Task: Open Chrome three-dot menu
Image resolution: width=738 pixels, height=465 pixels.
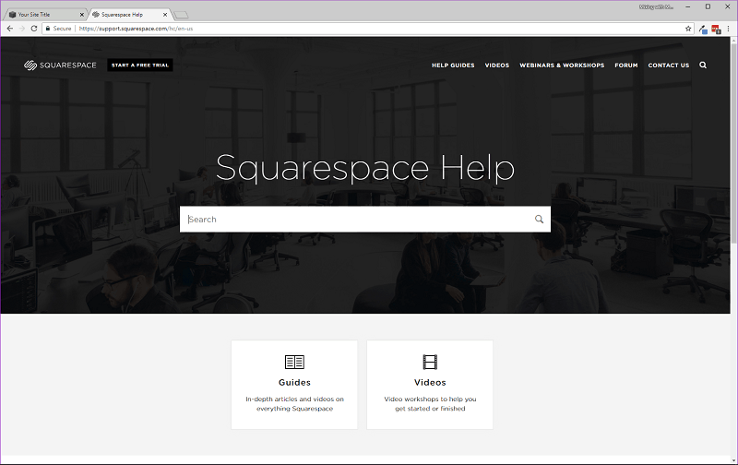Action: coord(728,29)
